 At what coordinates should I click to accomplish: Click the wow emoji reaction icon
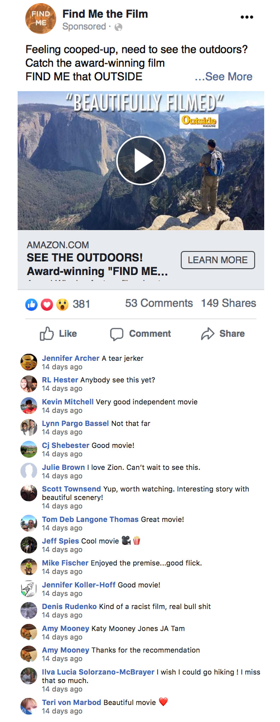click(x=63, y=304)
